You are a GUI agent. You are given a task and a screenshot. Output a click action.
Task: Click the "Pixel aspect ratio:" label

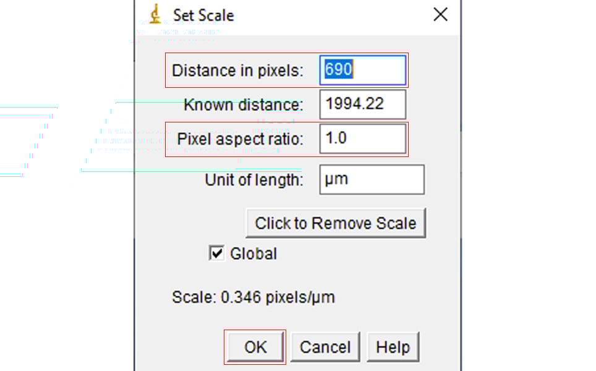click(240, 139)
